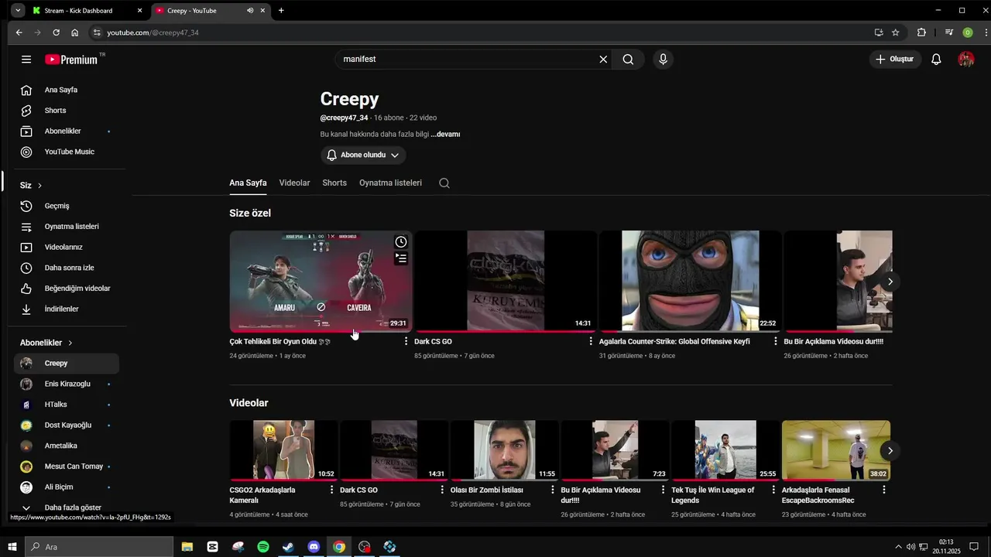Open Windows Start menu
This screenshot has height=557, width=991.
[x=12, y=547]
